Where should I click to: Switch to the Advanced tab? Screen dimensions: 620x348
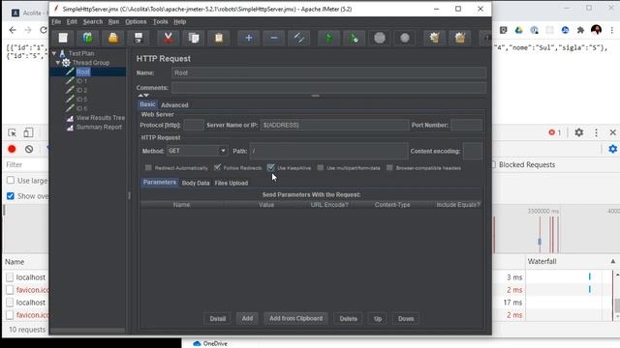(174, 105)
